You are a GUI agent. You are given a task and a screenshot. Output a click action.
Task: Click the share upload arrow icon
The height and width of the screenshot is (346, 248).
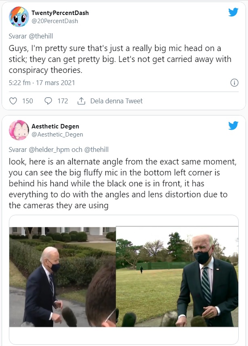81,101
